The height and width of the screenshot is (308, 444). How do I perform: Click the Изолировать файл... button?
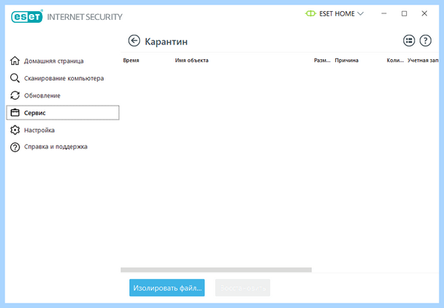click(x=167, y=287)
